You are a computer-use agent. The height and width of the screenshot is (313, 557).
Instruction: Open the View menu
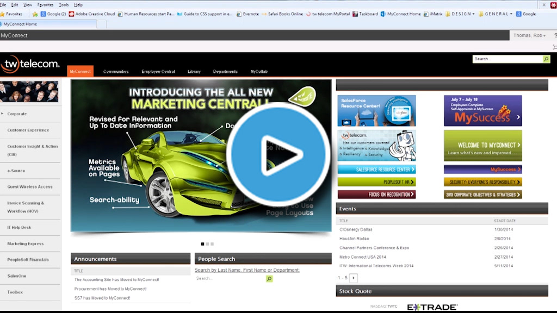(28, 4)
